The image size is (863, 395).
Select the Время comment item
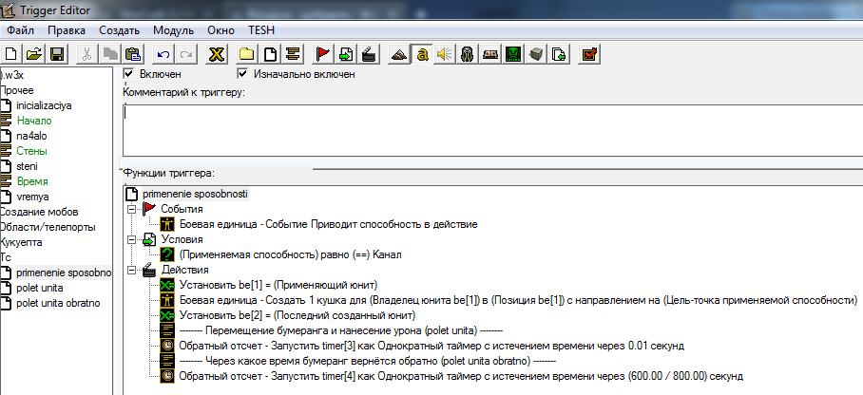[x=32, y=181]
